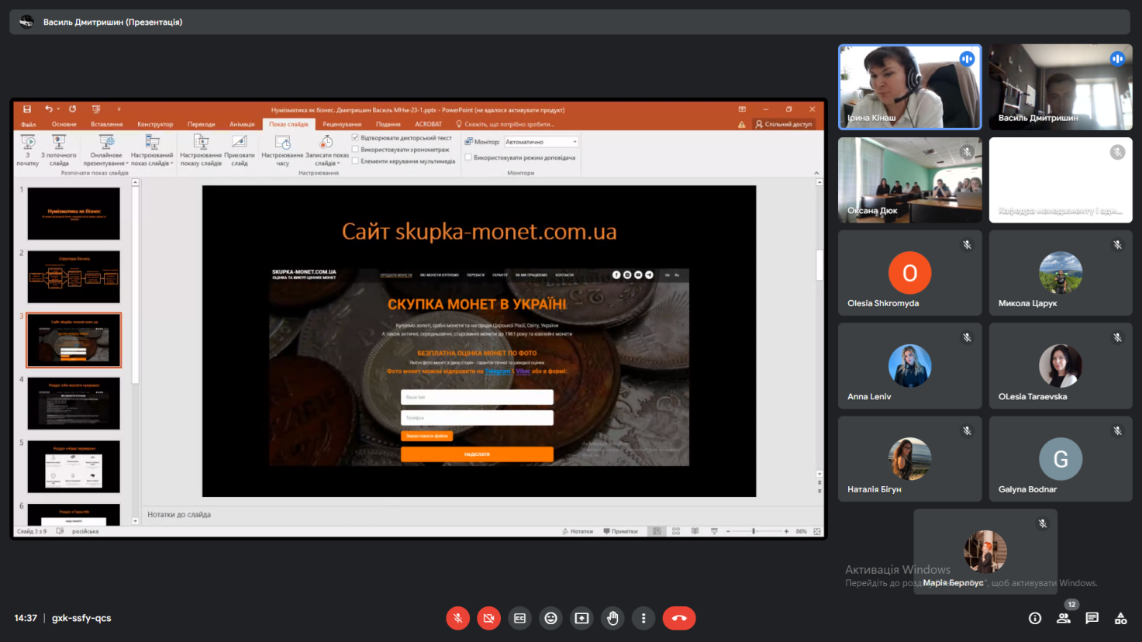The image size is (1142, 642).
Task: Open the Рецензування ribbon tab
Action: (342, 124)
